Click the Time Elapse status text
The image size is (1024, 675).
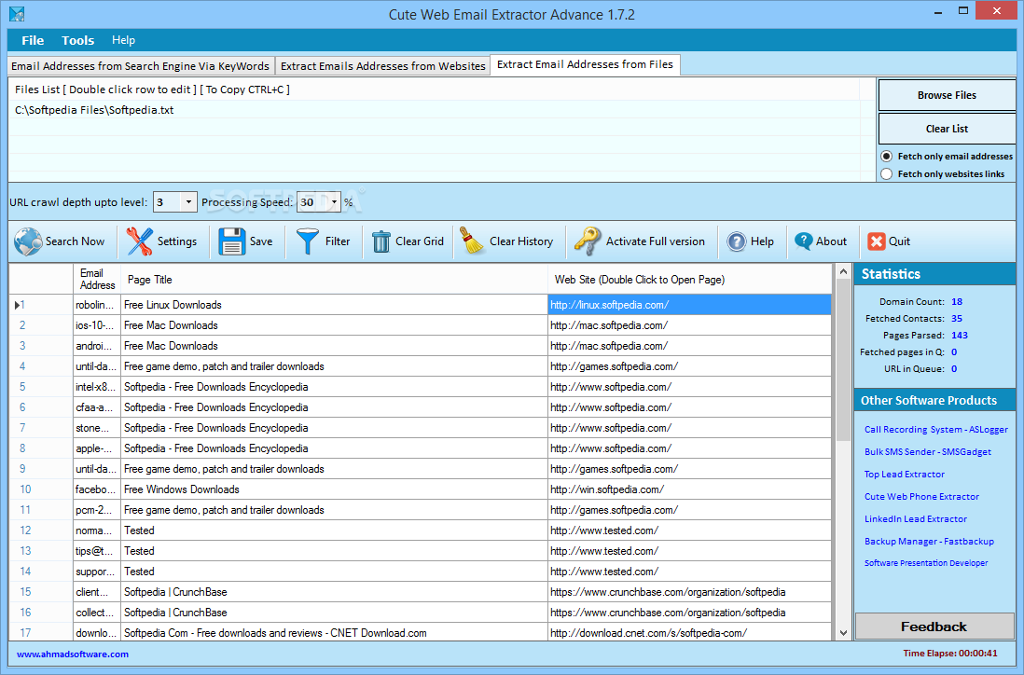click(x=950, y=653)
